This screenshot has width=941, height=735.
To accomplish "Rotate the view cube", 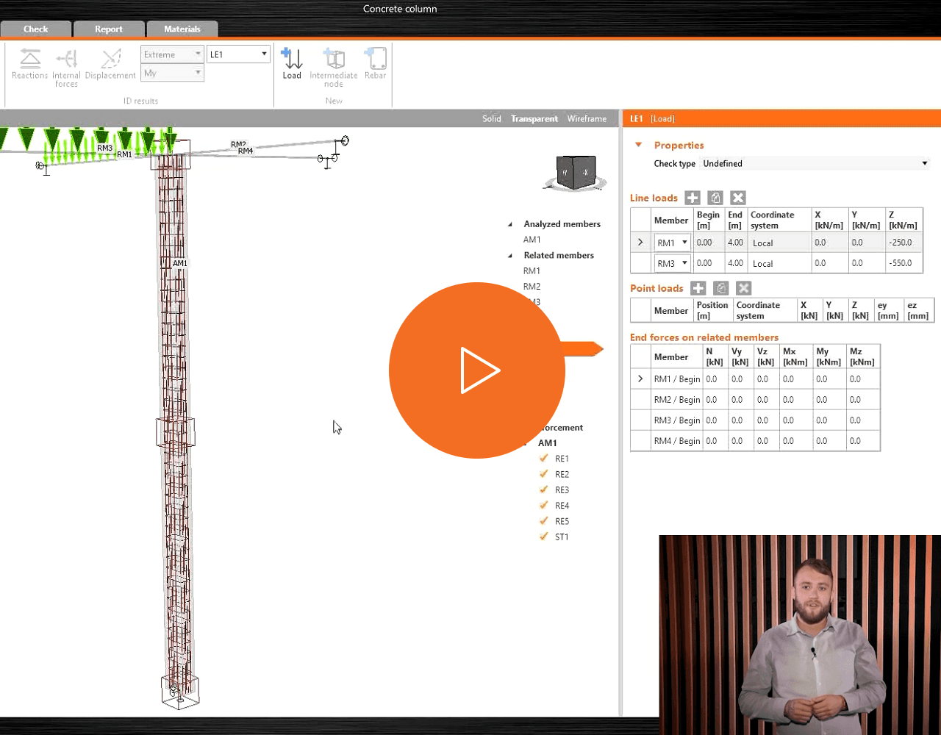I will (576, 173).
